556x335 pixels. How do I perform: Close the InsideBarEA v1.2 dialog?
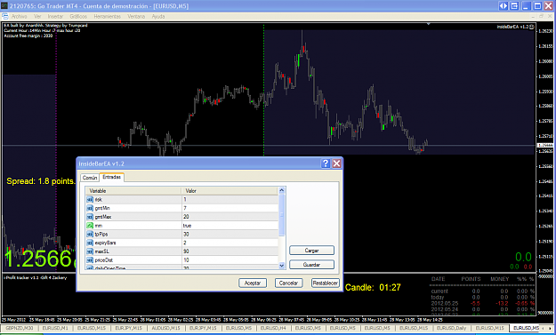[x=336, y=164]
